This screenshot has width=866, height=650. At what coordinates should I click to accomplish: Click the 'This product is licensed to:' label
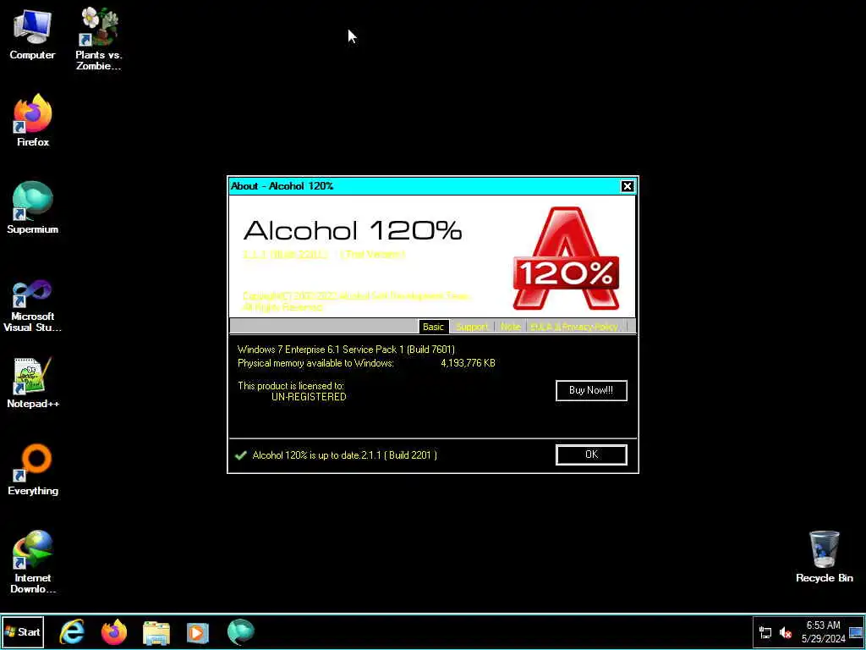pos(291,386)
